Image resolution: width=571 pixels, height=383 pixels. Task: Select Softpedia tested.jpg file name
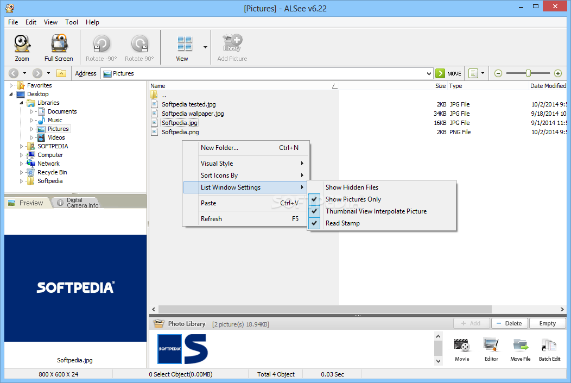pyautogui.click(x=189, y=104)
